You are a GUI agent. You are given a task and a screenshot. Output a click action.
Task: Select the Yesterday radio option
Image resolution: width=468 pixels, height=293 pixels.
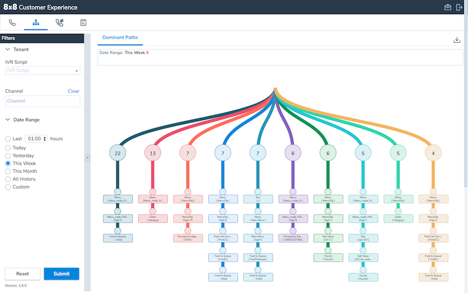[x=8, y=155]
